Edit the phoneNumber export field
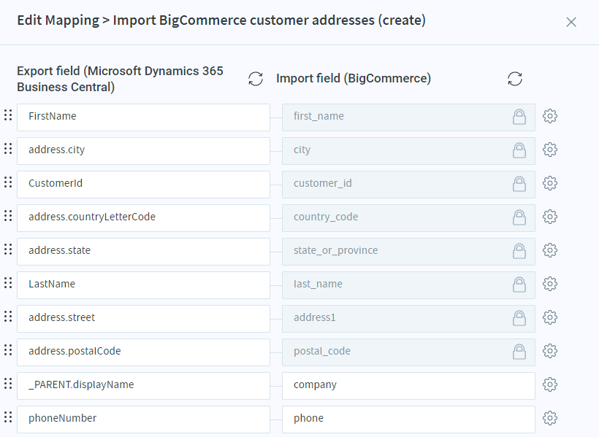This screenshot has width=599, height=437. tap(143, 419)
